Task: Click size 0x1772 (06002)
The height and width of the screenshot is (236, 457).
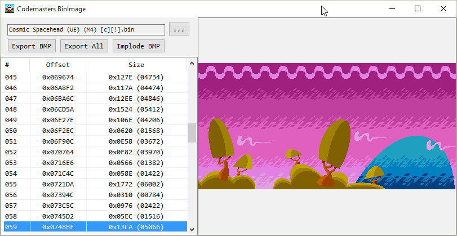Action: (136, 184)
